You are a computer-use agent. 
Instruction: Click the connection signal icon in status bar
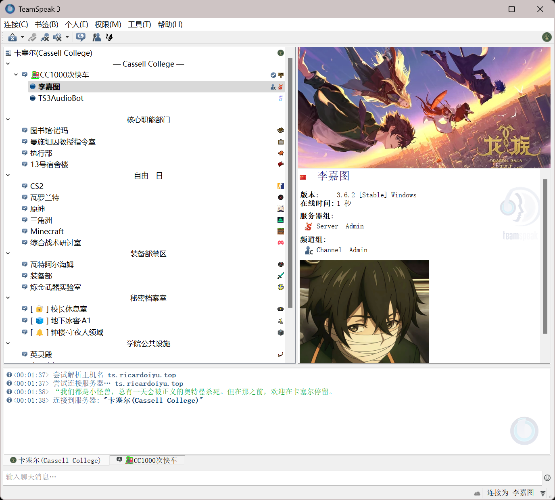tap(543, 493)
